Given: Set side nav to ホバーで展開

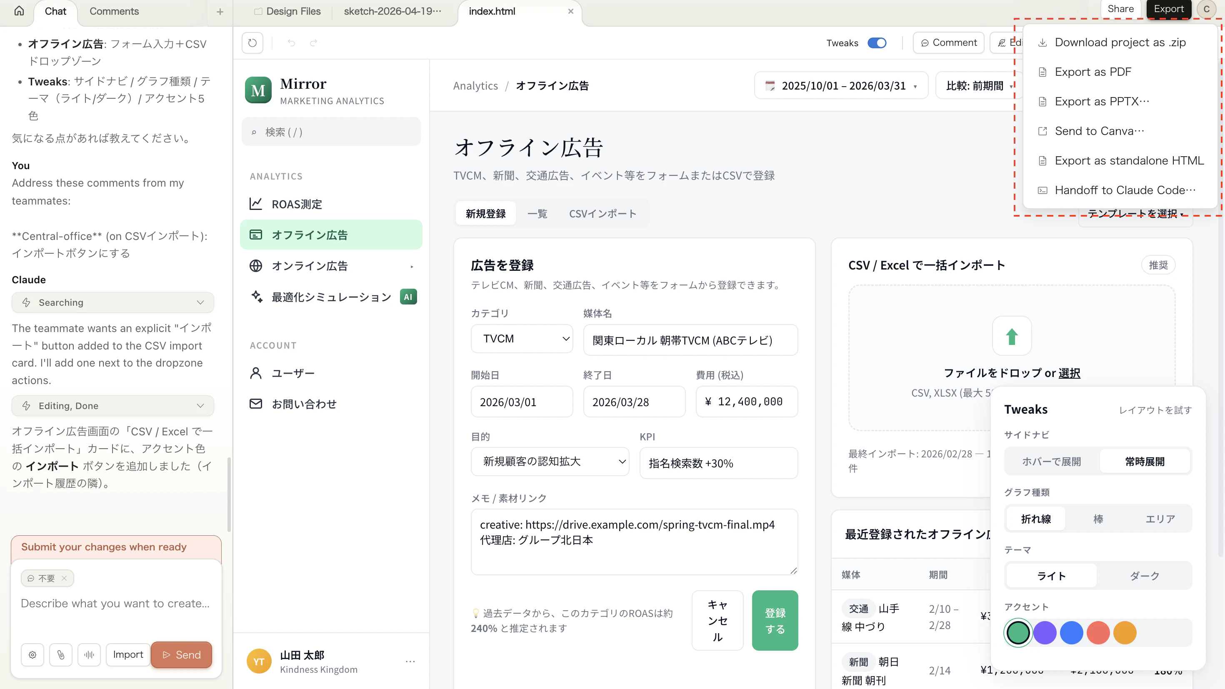Looking at the screenshot, I should pyautogui.click(x=1051, y=461).
